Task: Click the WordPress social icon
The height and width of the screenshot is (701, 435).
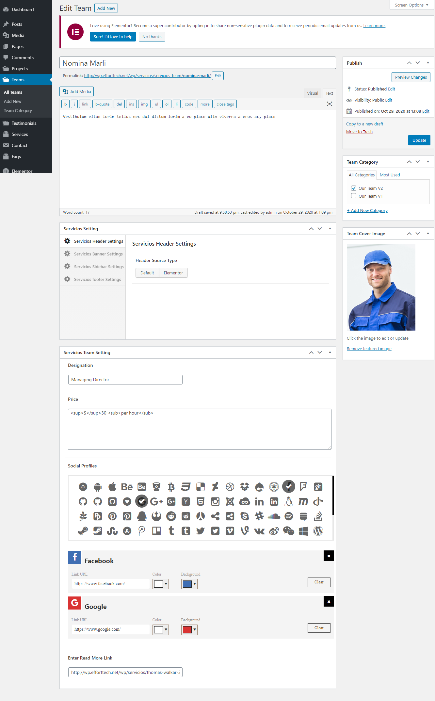Action: point(318,531)
